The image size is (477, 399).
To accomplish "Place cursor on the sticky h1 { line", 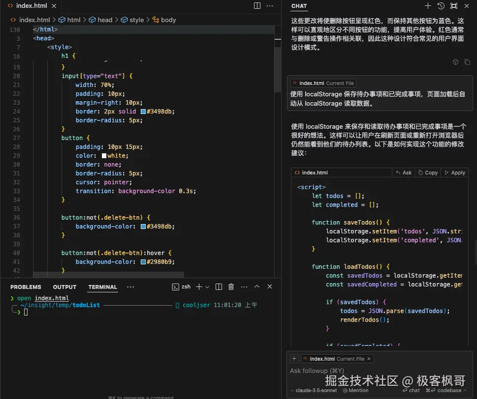I will point(68,56).
